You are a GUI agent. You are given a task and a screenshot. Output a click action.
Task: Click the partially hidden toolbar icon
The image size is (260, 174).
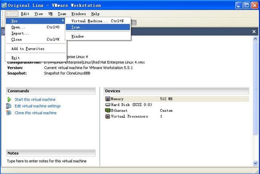(x=134, y=22)
